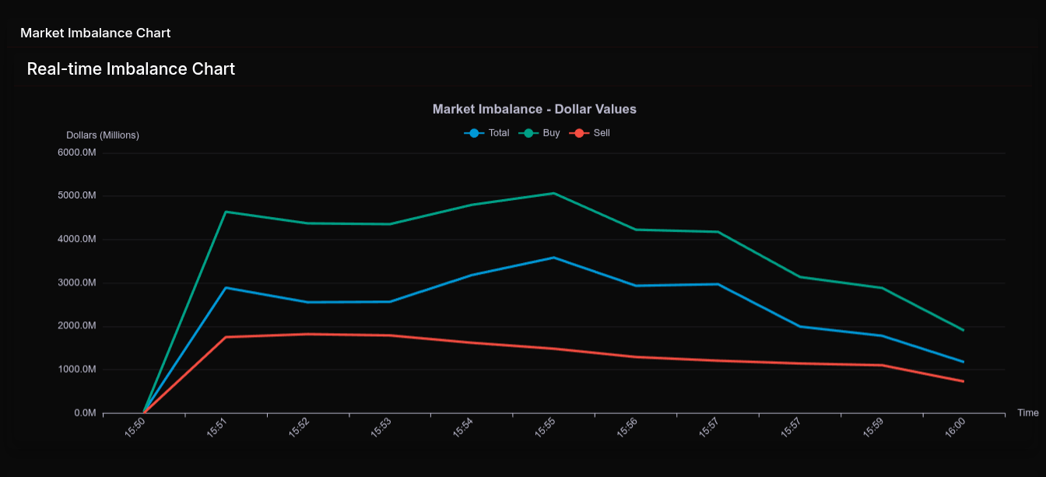
Task: Click the red Sell legend marker icon
Action: [579, 133]
